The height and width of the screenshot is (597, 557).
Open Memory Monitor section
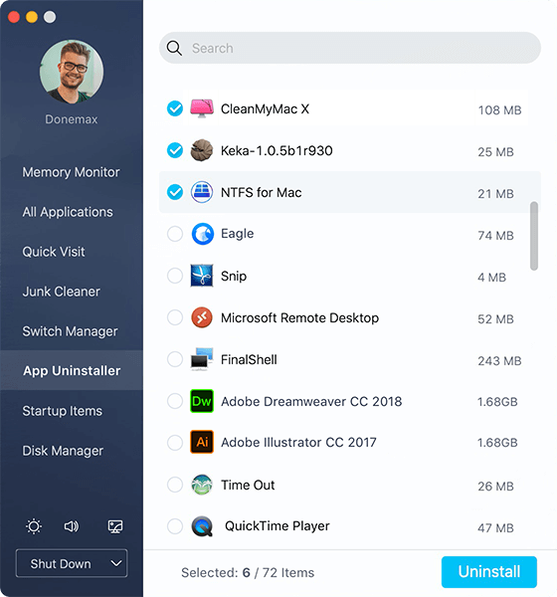(72, 172)
